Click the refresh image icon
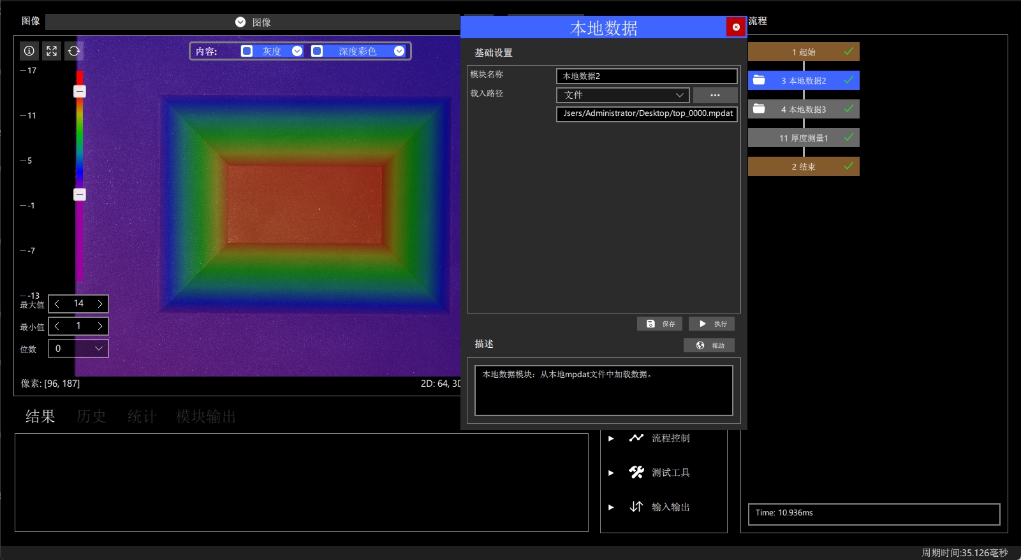Viewport: 1021px width, 560px height. coord(74,51)
